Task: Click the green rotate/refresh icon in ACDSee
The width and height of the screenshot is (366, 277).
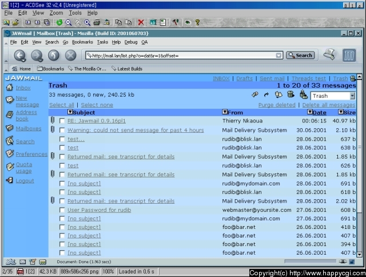Action: click(x=59, y=22)
